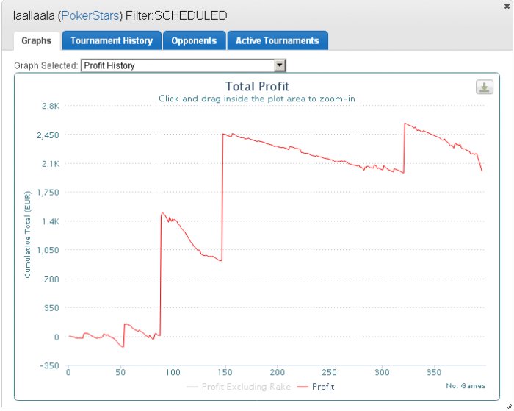Follow the PokerStars link
Viewport: 514px width, 411px height.
(x=90, y=15)
